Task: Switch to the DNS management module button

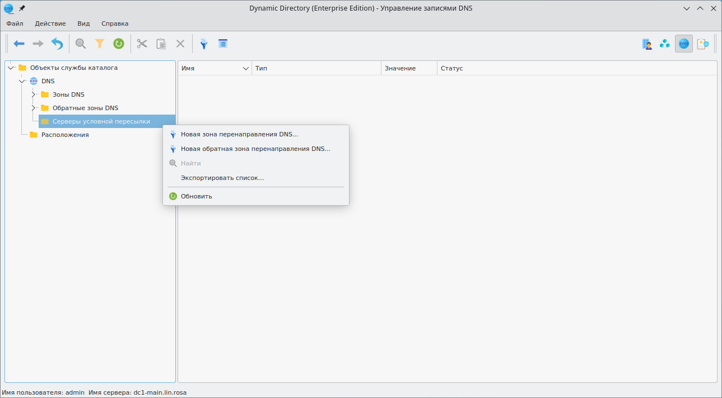Action: (x=683, y=44)
